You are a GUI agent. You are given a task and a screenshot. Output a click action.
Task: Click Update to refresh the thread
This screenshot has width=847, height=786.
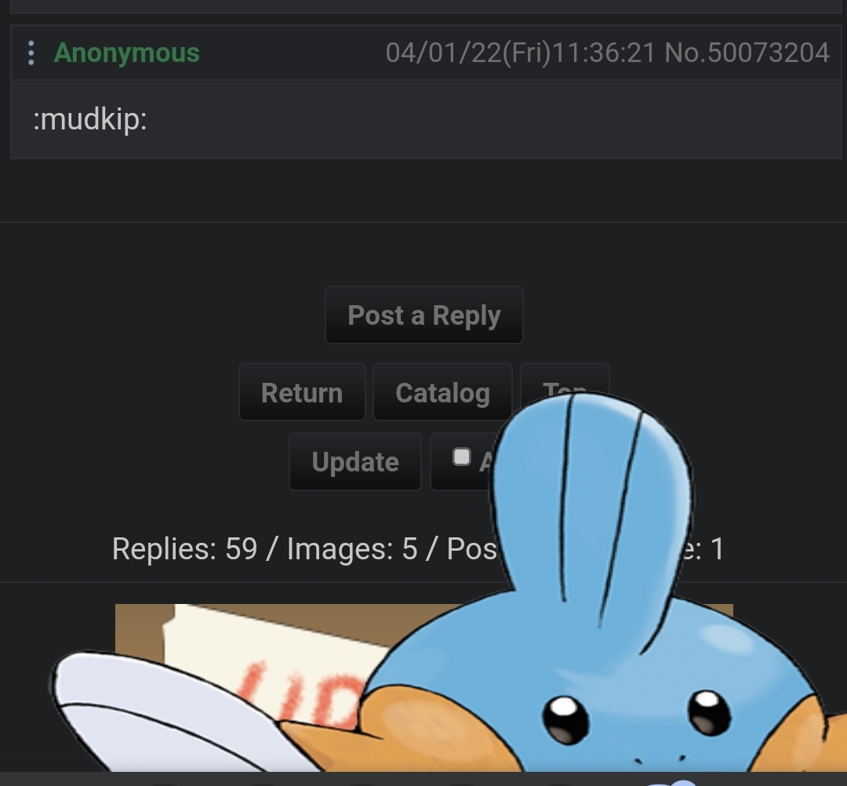point(355,462)
